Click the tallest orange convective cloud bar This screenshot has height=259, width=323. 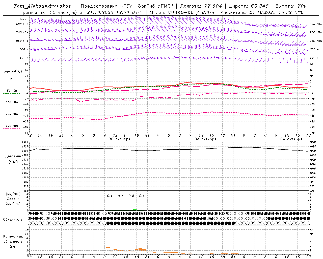tap(140, 249)
